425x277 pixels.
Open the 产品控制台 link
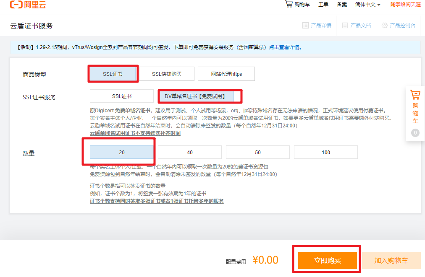point(402,26)
